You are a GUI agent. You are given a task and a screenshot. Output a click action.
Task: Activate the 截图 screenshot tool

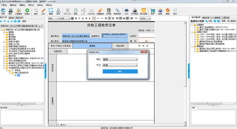click(x=51, y=12)
